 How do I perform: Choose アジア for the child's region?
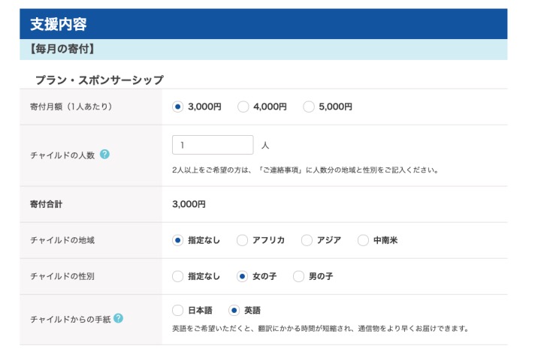(307, 240)
